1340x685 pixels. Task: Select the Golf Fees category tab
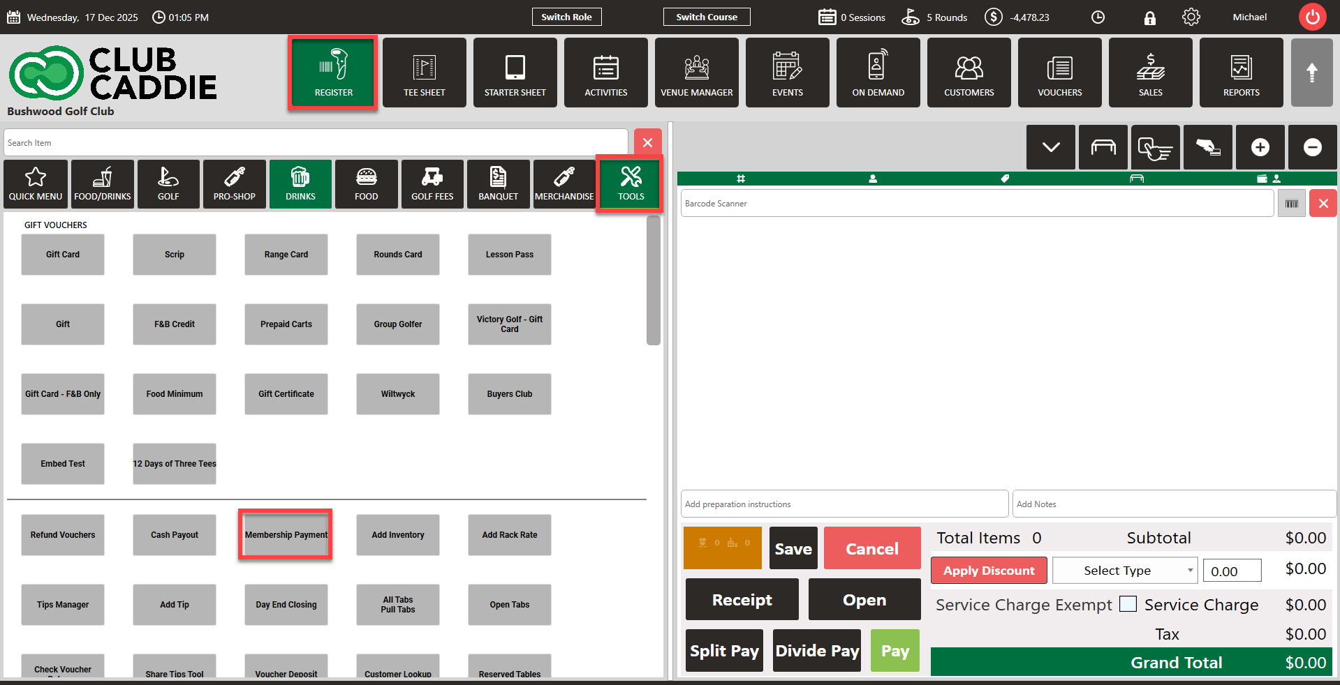point(432,184)
